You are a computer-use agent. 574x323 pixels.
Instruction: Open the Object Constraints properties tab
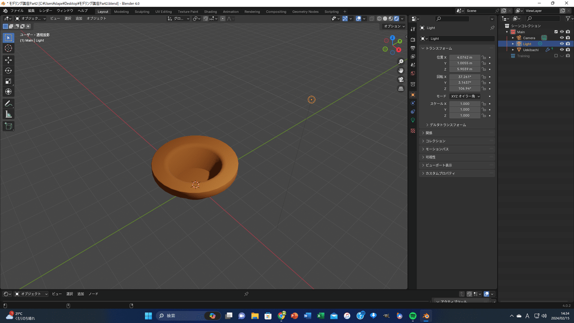click(x=413, y=112)
